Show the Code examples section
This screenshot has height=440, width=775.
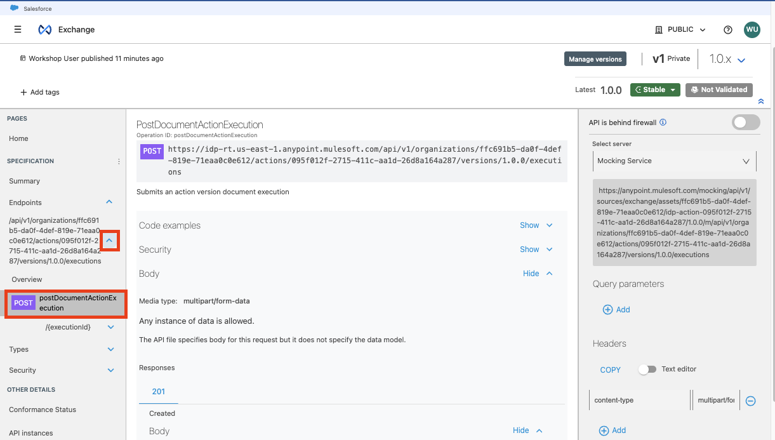click(536, 225)
